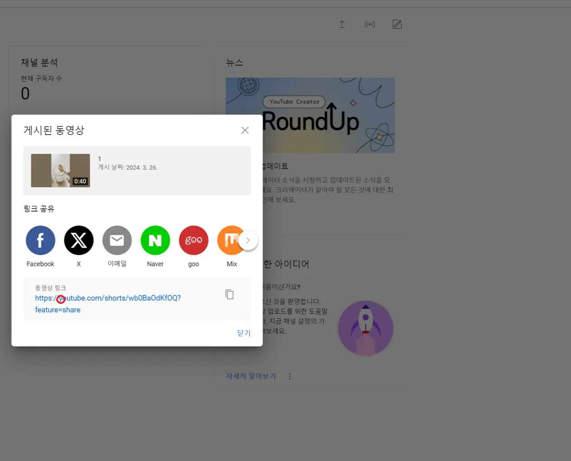Click the 링크 공유 label
This screenshot has height=461, width=571.
coord(39,209)
